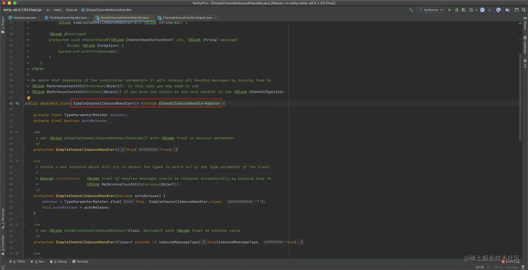Click the tool windows quick access icon
The width and height of the screenshot is (528, 270).
click(3, 267)
